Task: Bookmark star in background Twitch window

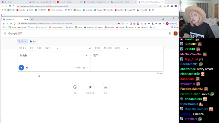Action: click(160, 6)
